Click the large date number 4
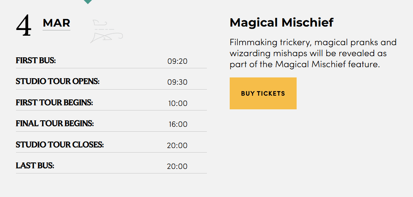Screen dimensions: 413x197 (24, 26)
